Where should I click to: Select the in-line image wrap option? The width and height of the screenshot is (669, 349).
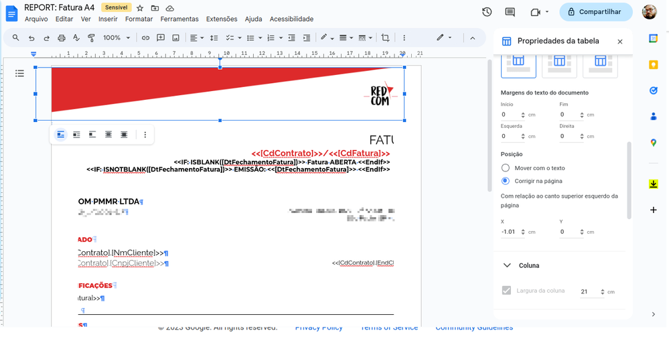[x=60, y=135]
